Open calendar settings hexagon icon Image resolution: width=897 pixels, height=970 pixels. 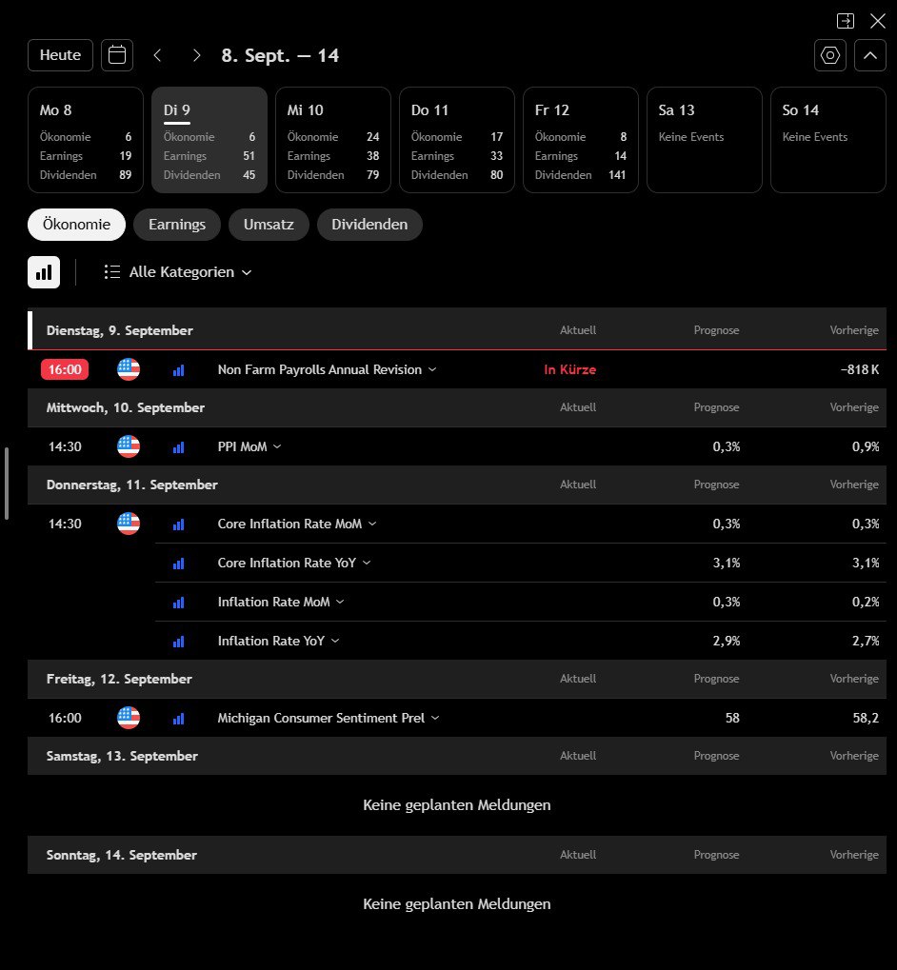pyautogui.click(x=830, y=55)
